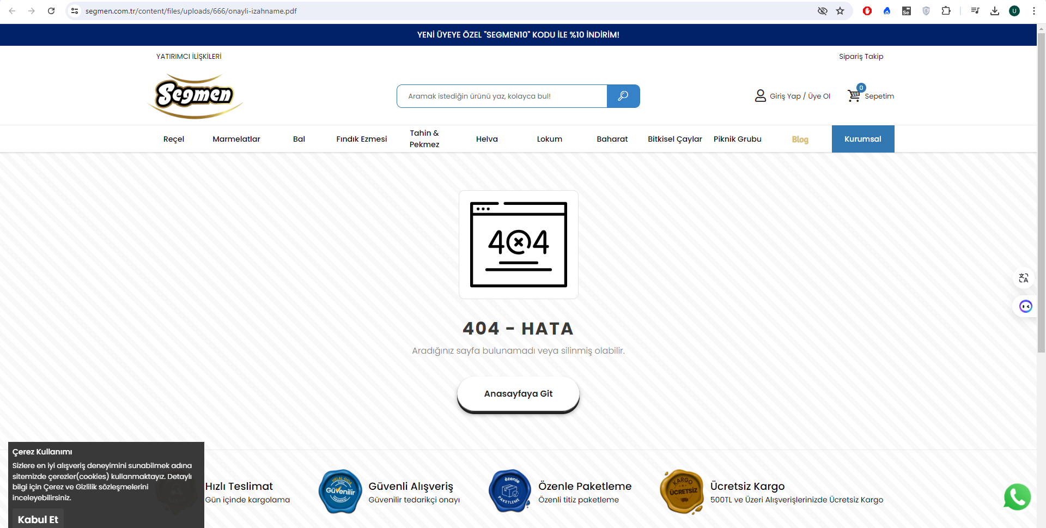The image size is (1046, 528).
Task: Open the Fındık Ezmesi category
Action: (x=362, y=139)
